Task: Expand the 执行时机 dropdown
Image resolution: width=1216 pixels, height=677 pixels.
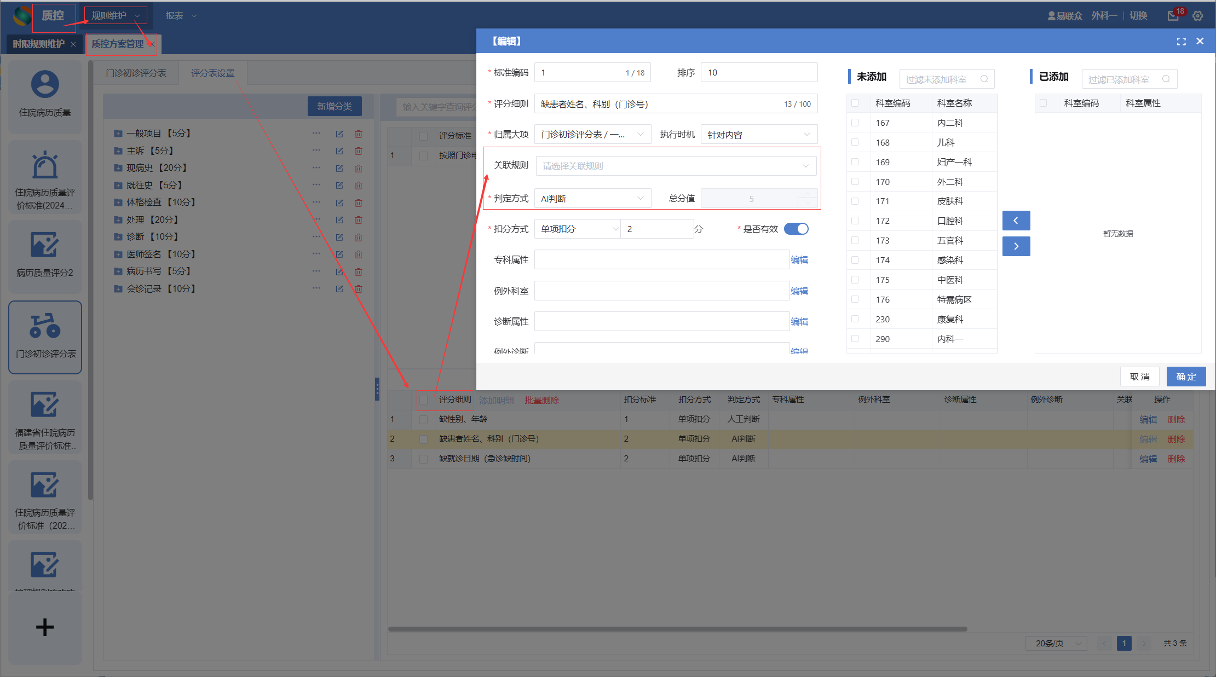Action: coord(758,135)
